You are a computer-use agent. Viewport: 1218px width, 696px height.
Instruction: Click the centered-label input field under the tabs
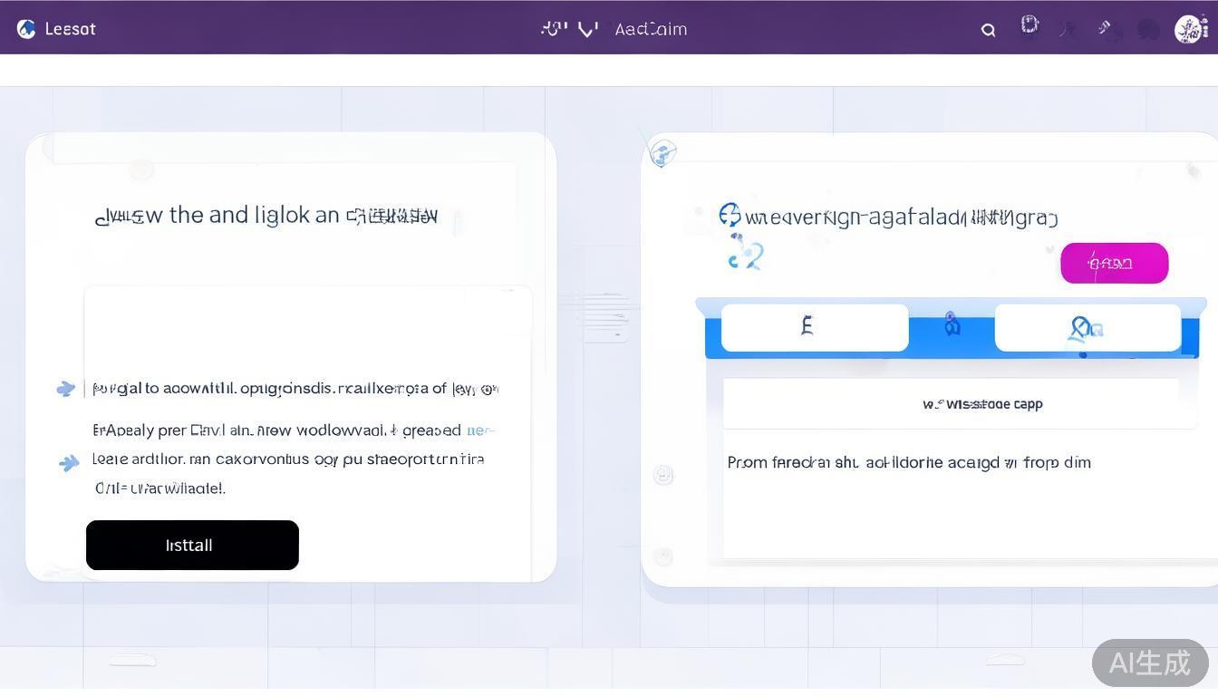pos(950,404)
